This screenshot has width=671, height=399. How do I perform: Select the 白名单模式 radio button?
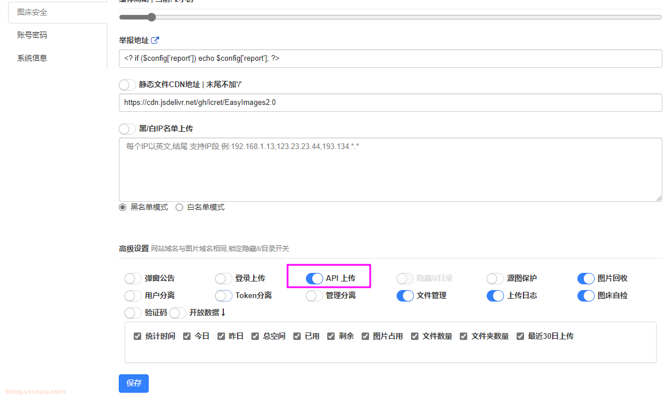tap(180, 208)
